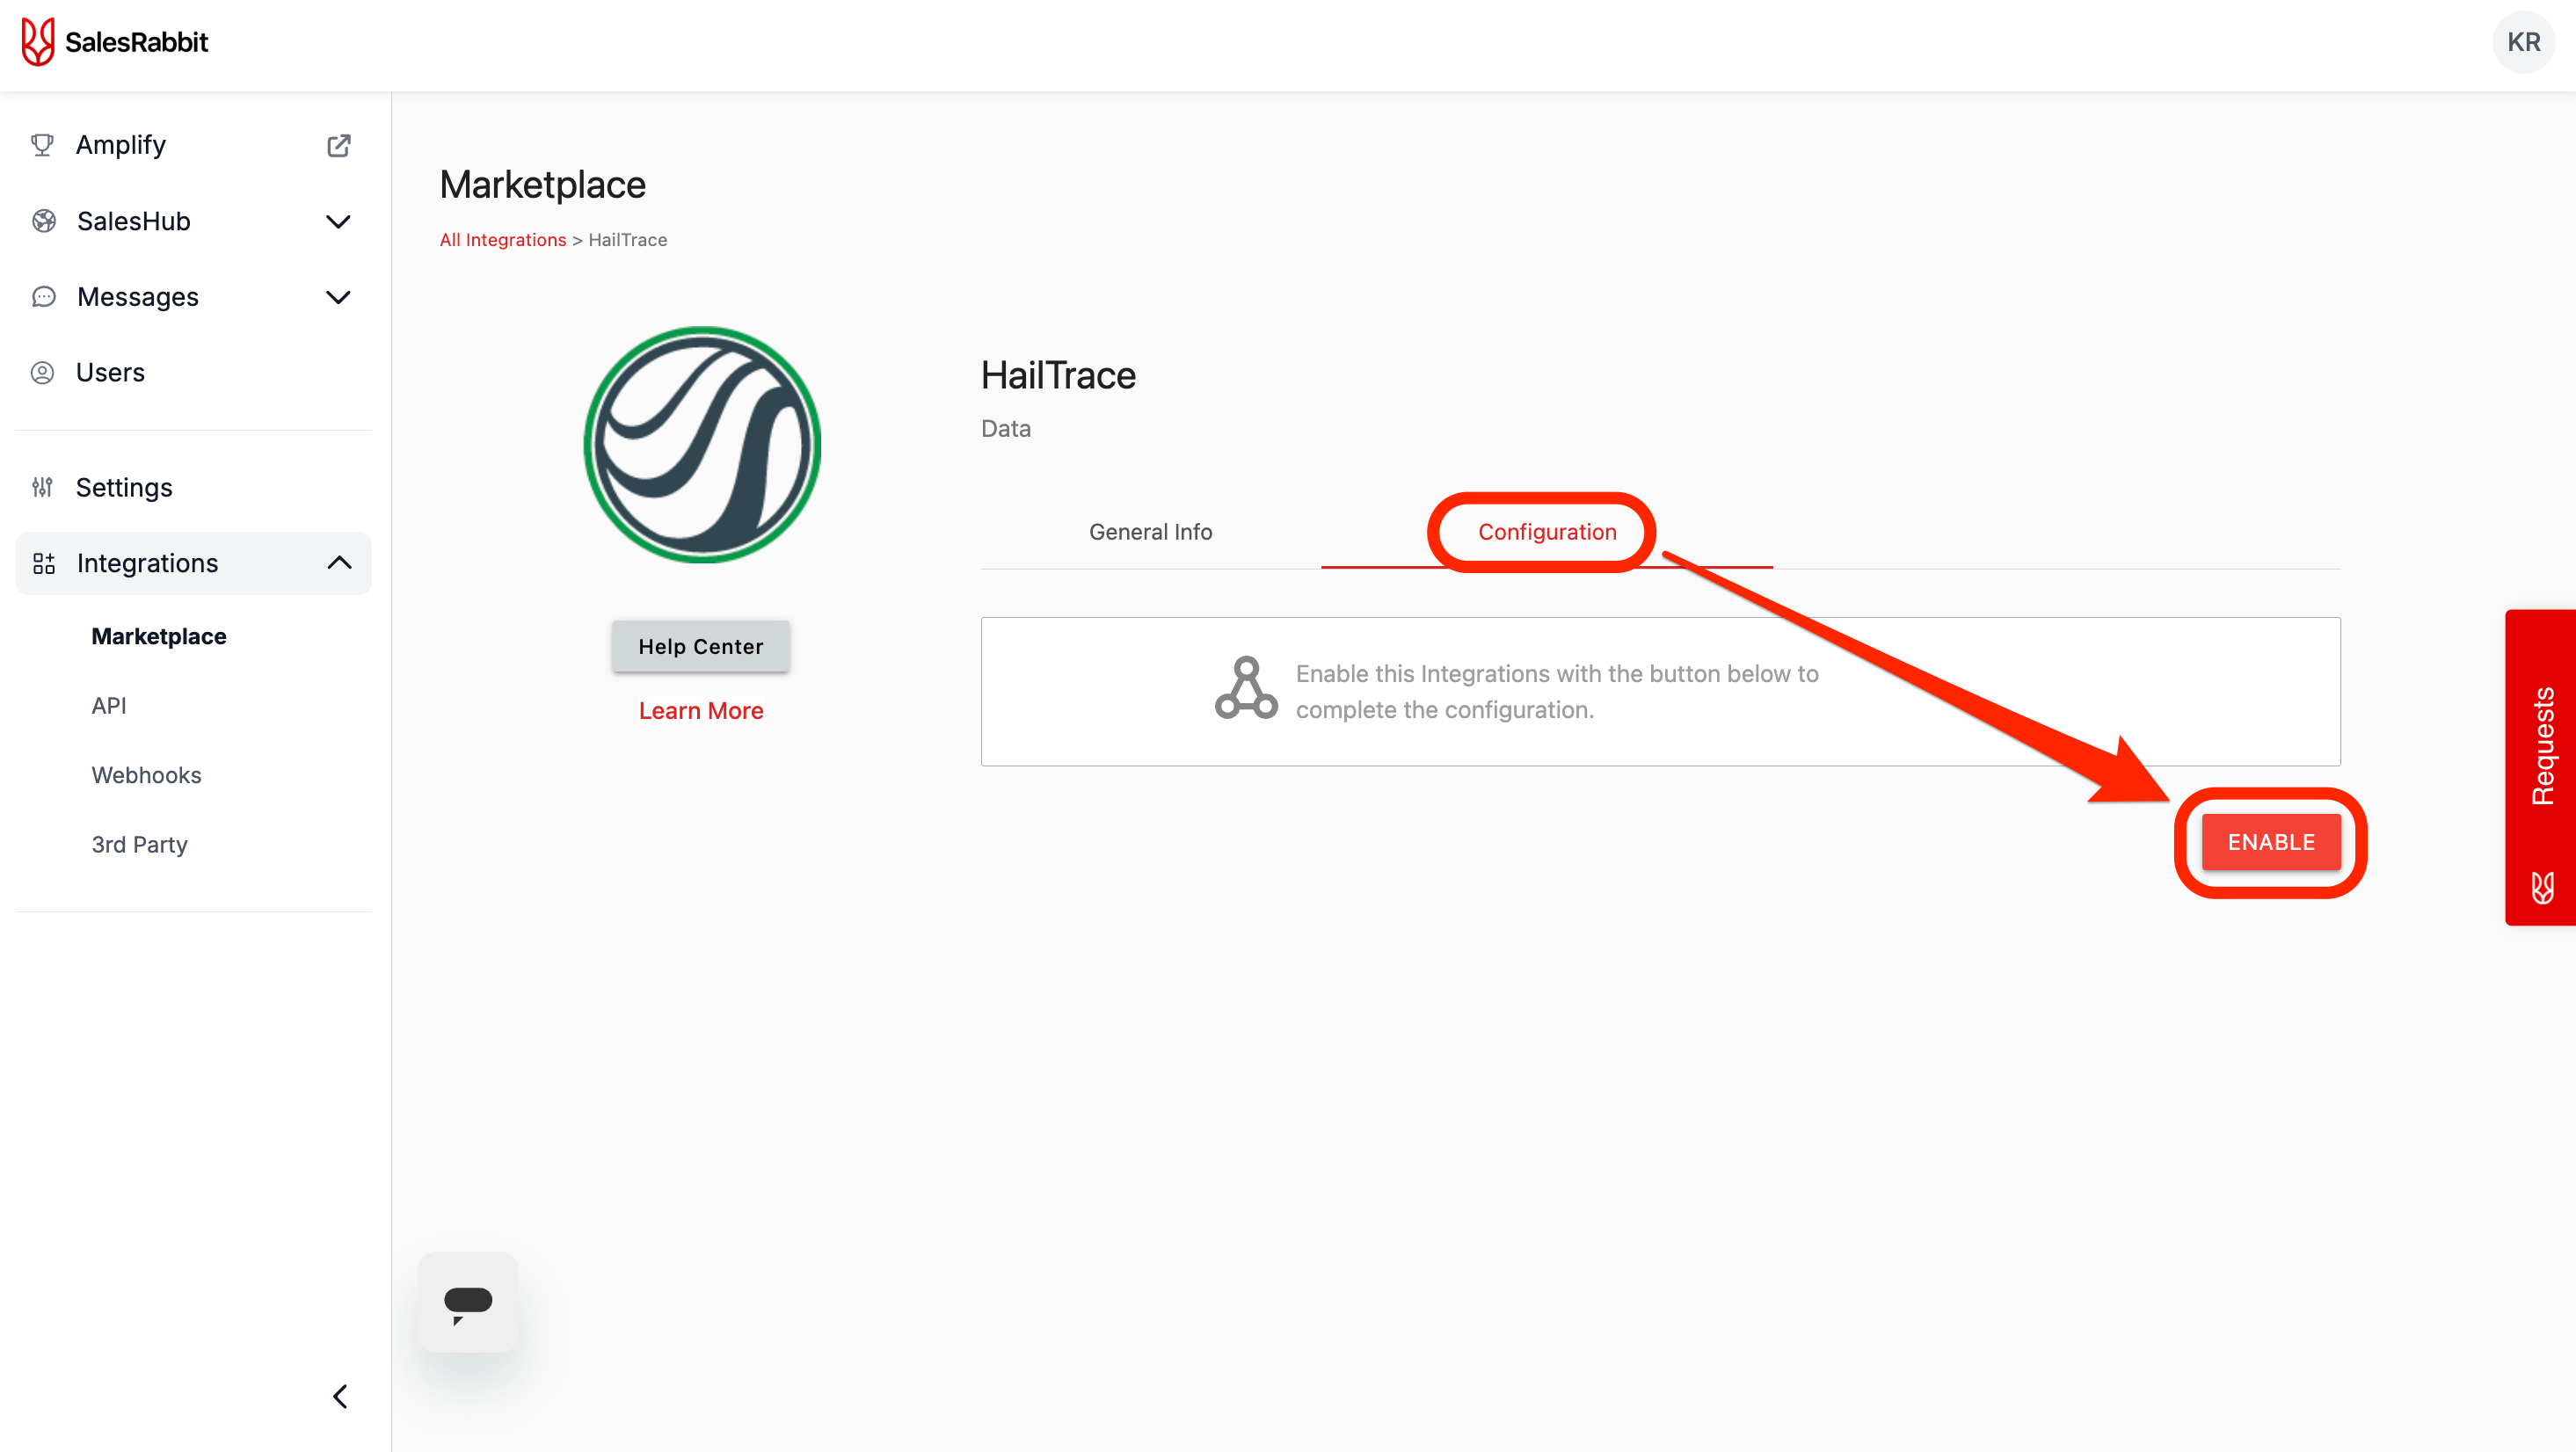Click the Messages chat bubble icon
Screen dimensions: 2576x1452
43,297
